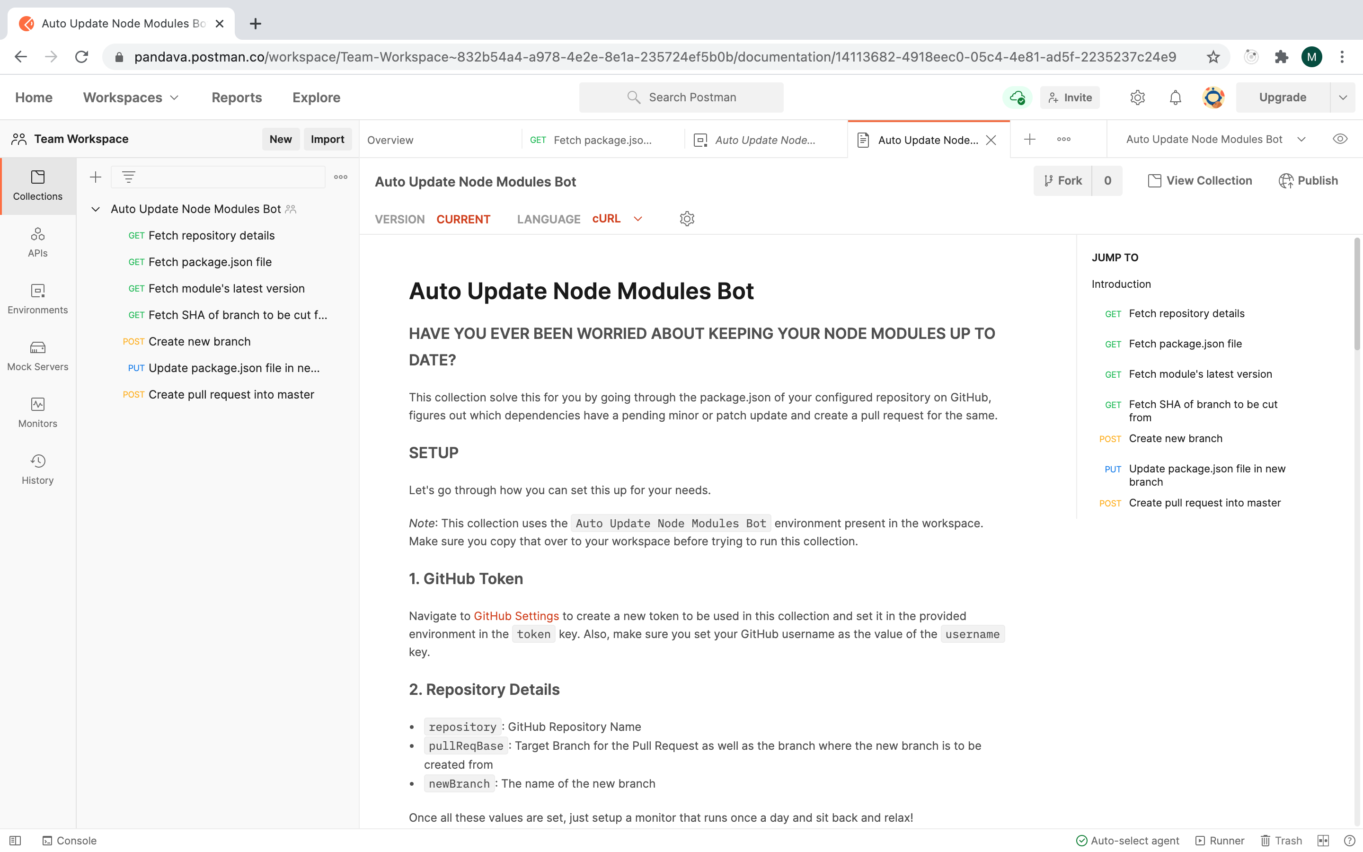The height and width of the screenshot is (852, 1363).
Task: Toggle the sidebar using bottom-left icon
Action: (x=15, y=840)
